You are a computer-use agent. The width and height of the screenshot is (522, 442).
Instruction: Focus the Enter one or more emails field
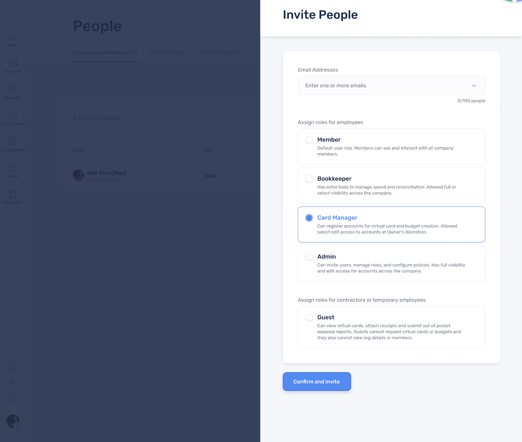pos(391,85)
